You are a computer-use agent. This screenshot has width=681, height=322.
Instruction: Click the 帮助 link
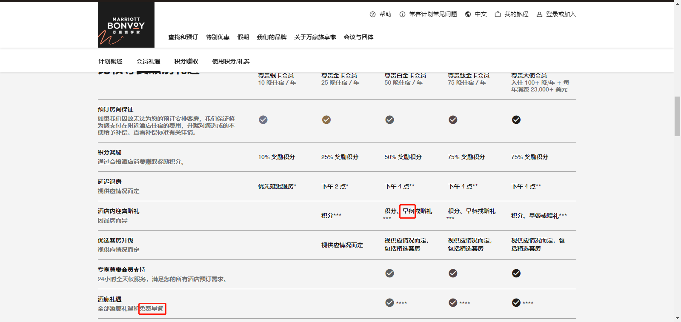(386, 14)
